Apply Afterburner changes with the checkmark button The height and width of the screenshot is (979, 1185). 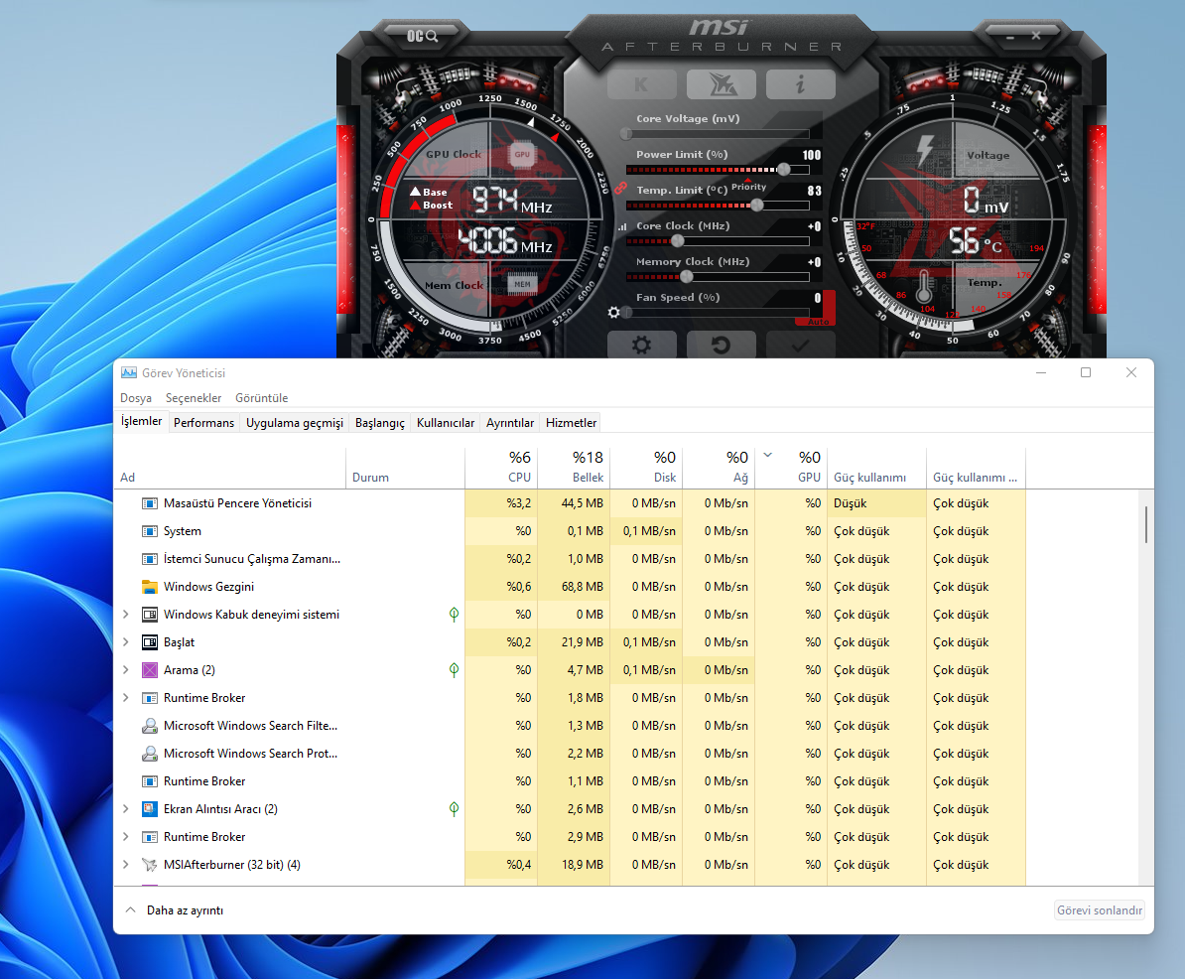click(x=800, y=346)
